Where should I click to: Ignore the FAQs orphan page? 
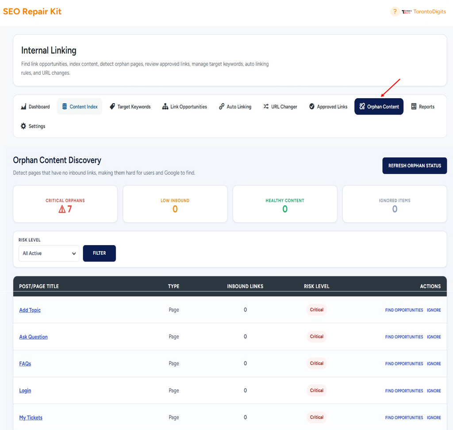pos(434,364)
